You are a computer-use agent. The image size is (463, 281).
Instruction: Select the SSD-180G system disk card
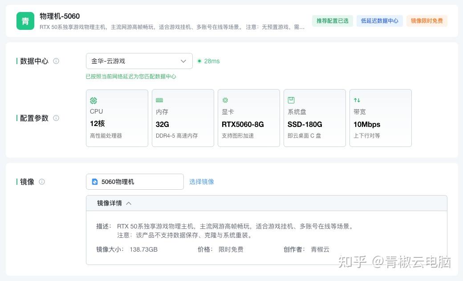pos(314,118)
